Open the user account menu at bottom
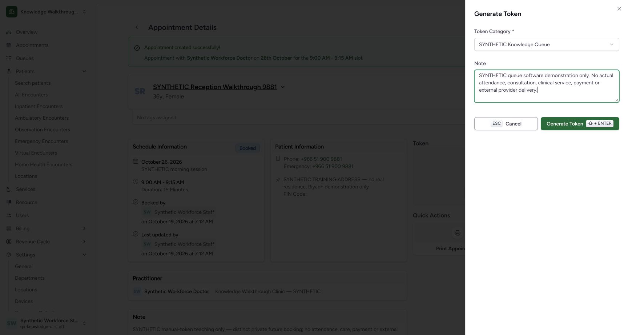 (x=47, y=323)
